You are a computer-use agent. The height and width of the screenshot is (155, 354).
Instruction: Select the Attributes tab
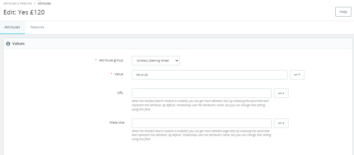[x=12, y=27]
